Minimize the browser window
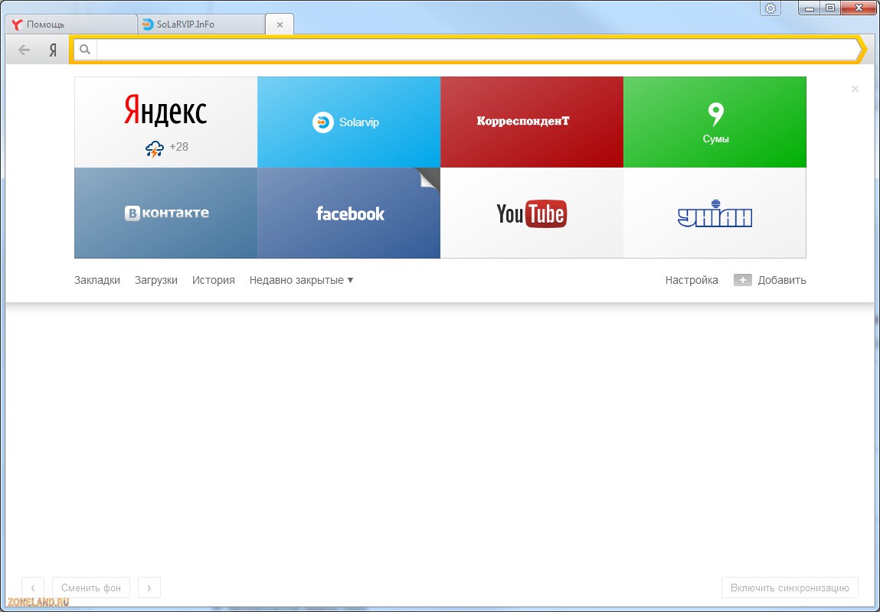 (x=810, y=8)
